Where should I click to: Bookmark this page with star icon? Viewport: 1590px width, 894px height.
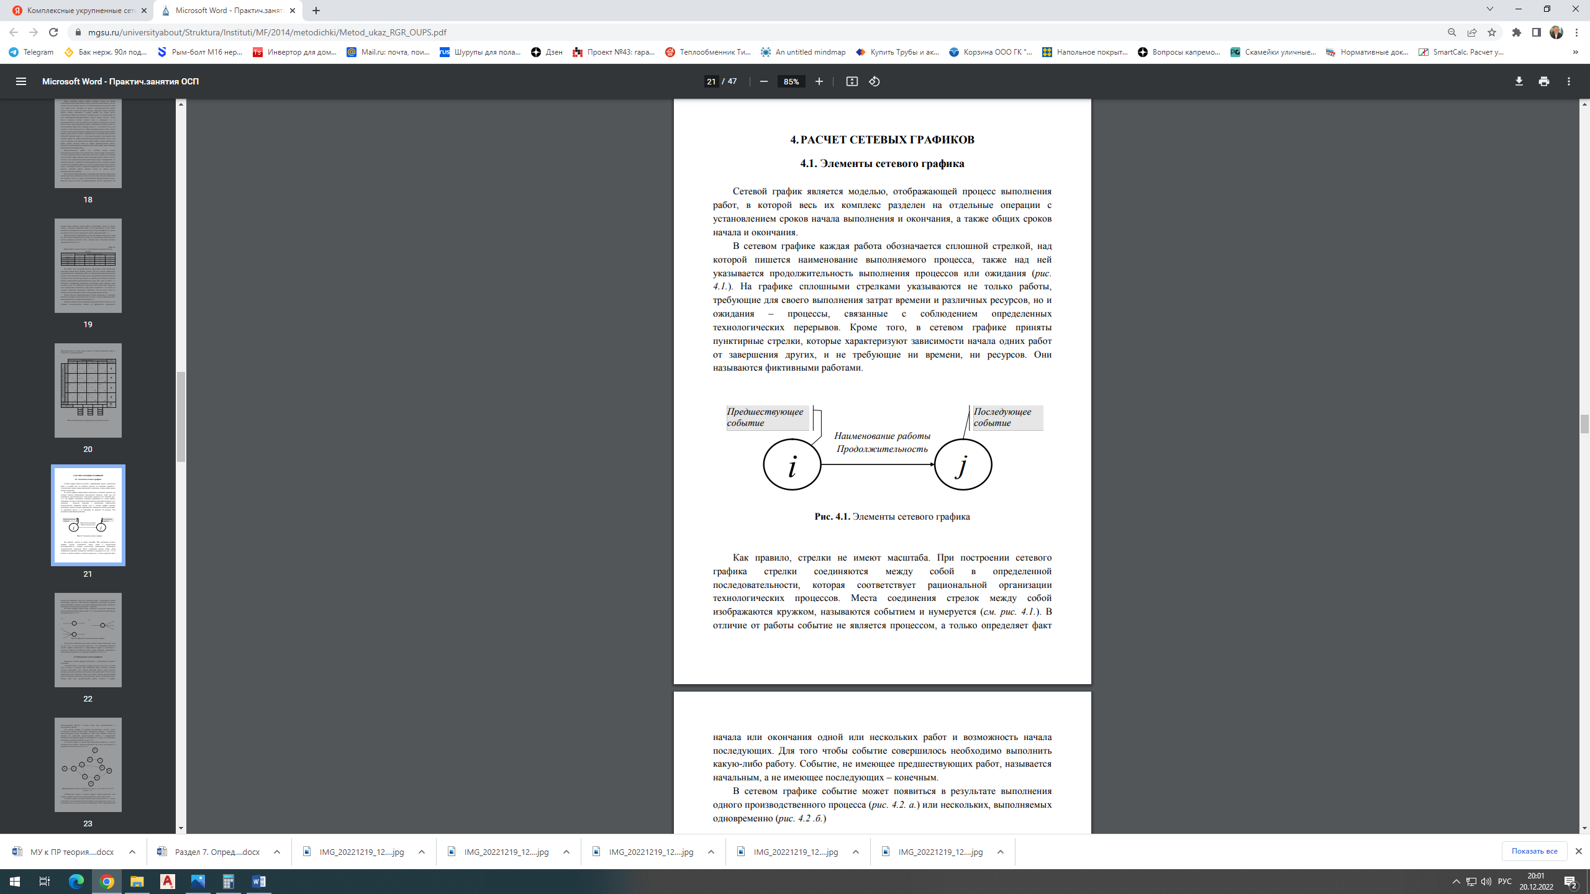[1492, 32]
